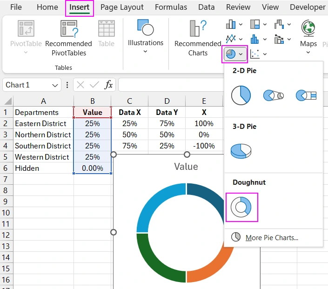Select the Doughnut chart type
Viewport: 328px width, 289px height.
(241, 207)
